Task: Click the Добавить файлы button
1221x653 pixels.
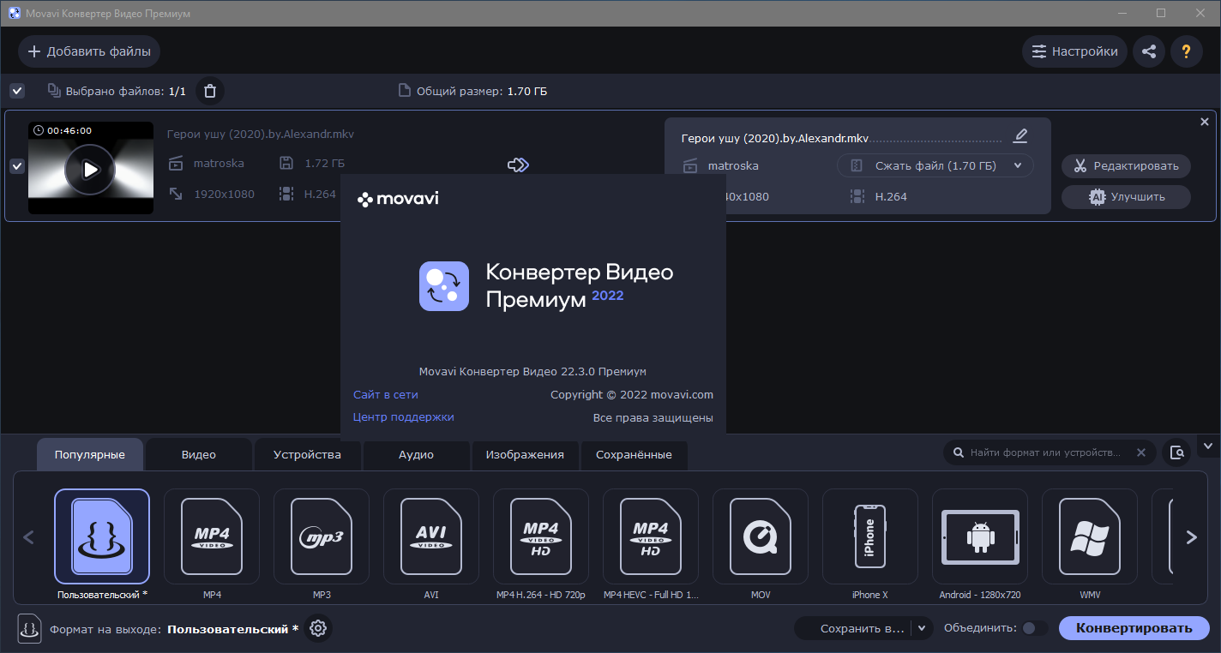Action: [x=89, y=51]
